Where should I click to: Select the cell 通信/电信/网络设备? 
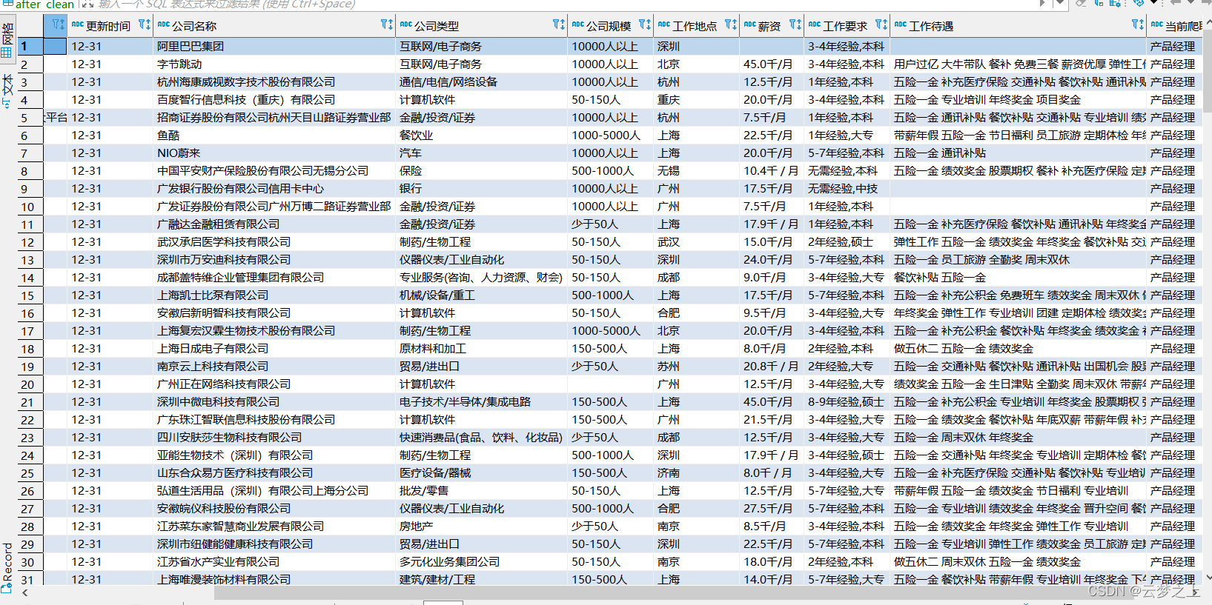click(x=482, y=82)
